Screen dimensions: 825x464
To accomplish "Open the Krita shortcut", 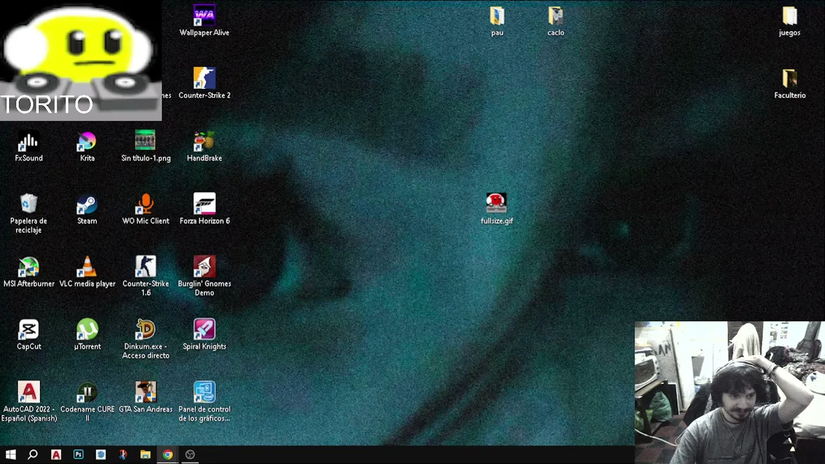I will coord(87,146).
